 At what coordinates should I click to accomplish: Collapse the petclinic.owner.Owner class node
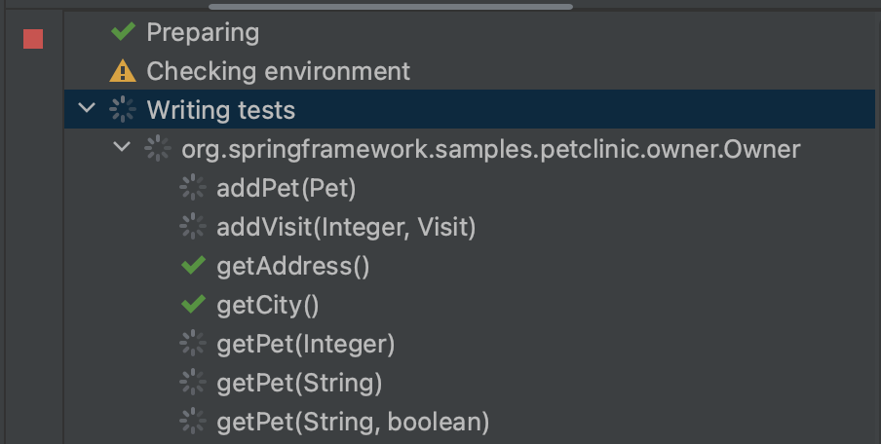pyautogui.click(x=123, y=148)
